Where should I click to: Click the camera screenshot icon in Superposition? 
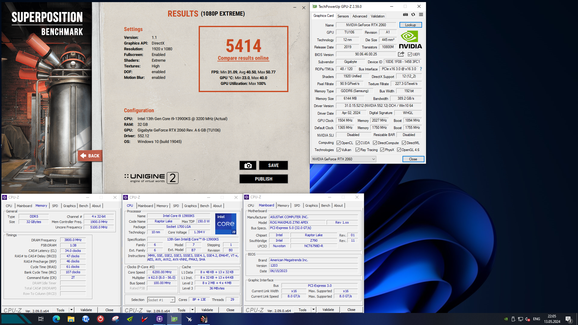pyautogui.click(x=248, y=166)
